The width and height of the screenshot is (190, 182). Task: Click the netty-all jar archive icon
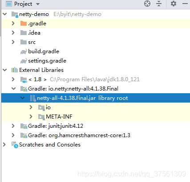click(x=33, y=98)
